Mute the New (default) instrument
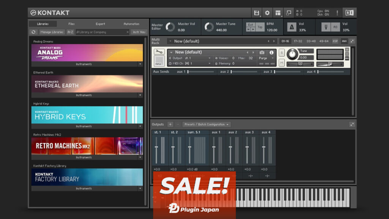The width and height of the screenshot is (389, 219). click(282, 63)
